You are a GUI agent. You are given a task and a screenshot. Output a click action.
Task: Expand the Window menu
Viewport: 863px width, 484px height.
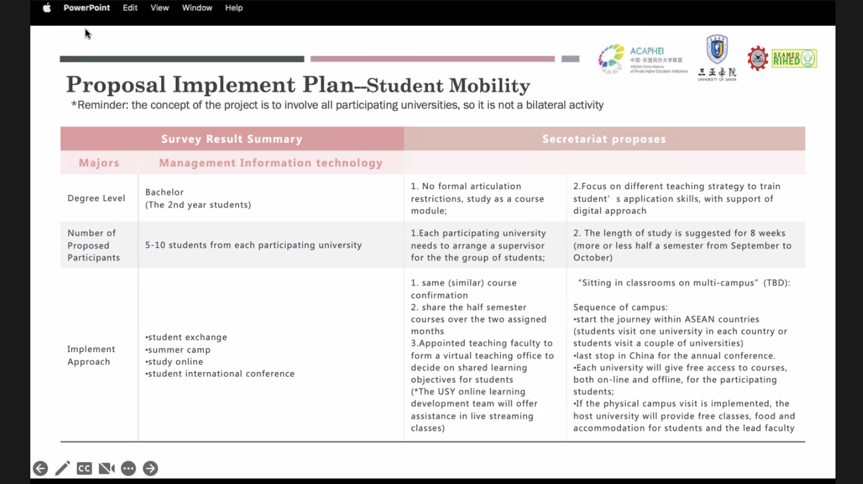click(197, 8)
